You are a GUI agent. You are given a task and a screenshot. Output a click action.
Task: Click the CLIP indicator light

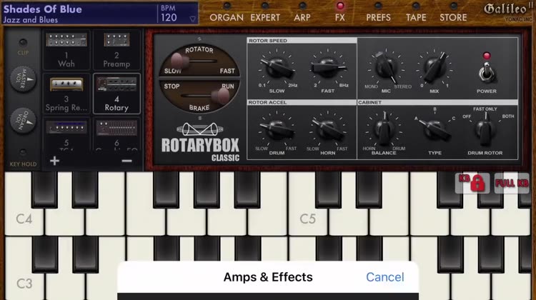coord(23,43)
